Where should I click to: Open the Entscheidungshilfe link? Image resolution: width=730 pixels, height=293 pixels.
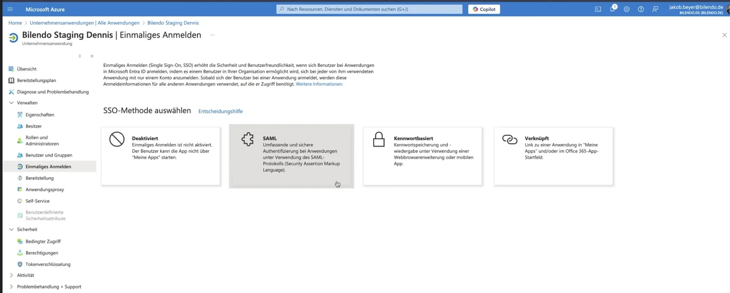[220, 111]
